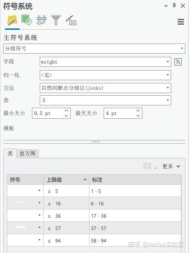Image resolution: width=189 pixels, height=253 pixels.
Task: Open the hamburger menu in symbology pane
Action: [x=181, y=22]
